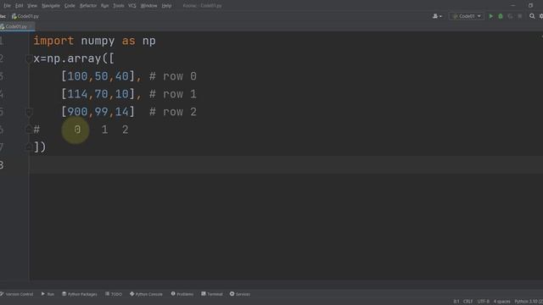Open the File menu
543x305 pixels.
7,6
